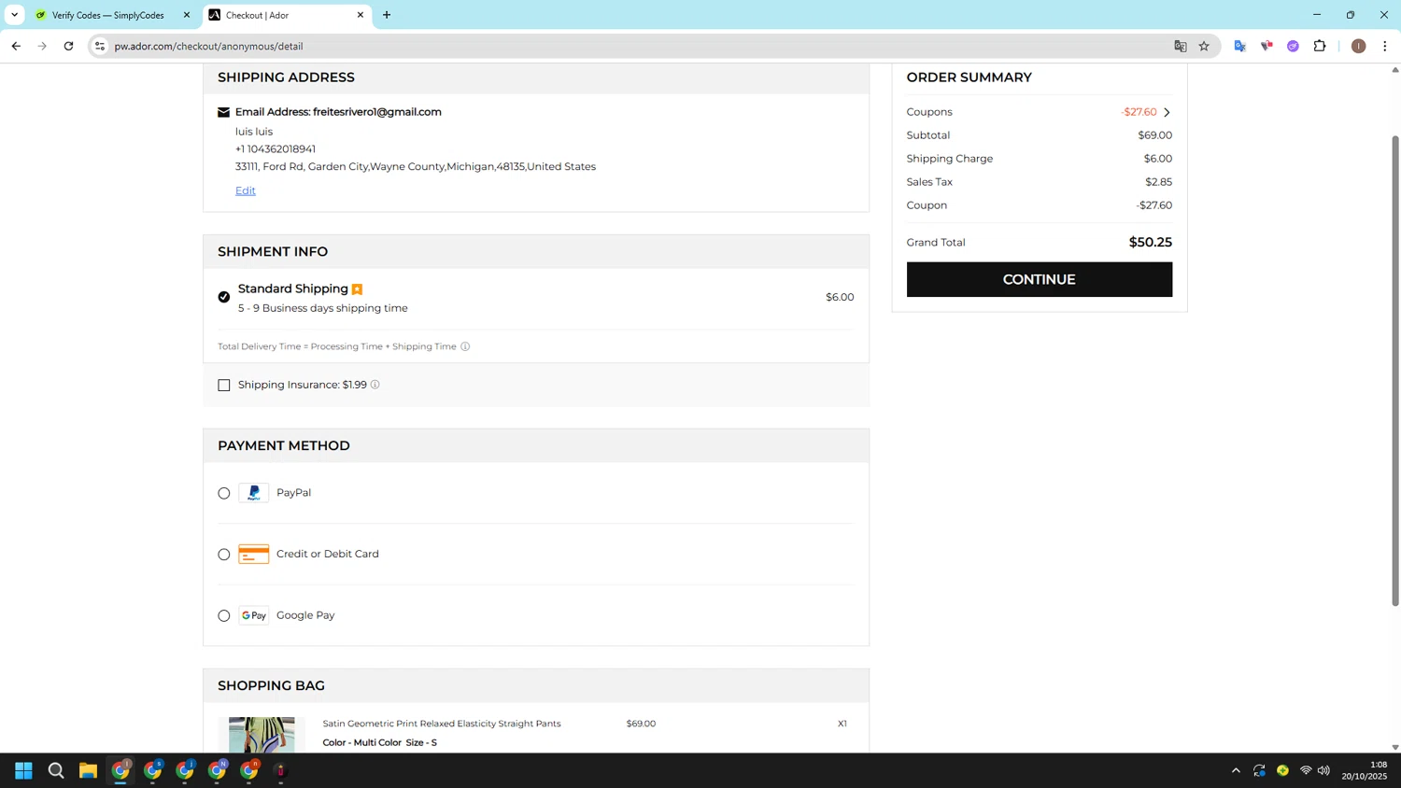Switch to Checkout | Ador tab
Image resolution: width=1401 pixels, height=788 pixels.
[x=285, y=15]
